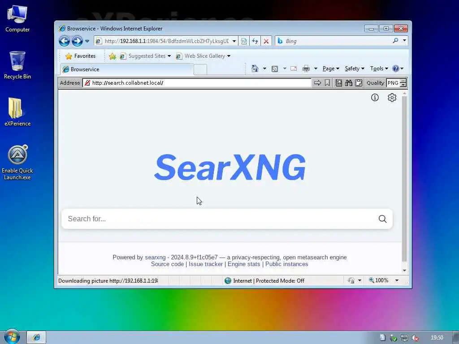
Task: Click the page vertical scrollbar thumb
Action: (x=405, y=178)
